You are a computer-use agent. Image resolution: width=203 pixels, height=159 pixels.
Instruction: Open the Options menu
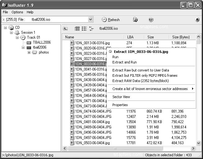point(17,12)
